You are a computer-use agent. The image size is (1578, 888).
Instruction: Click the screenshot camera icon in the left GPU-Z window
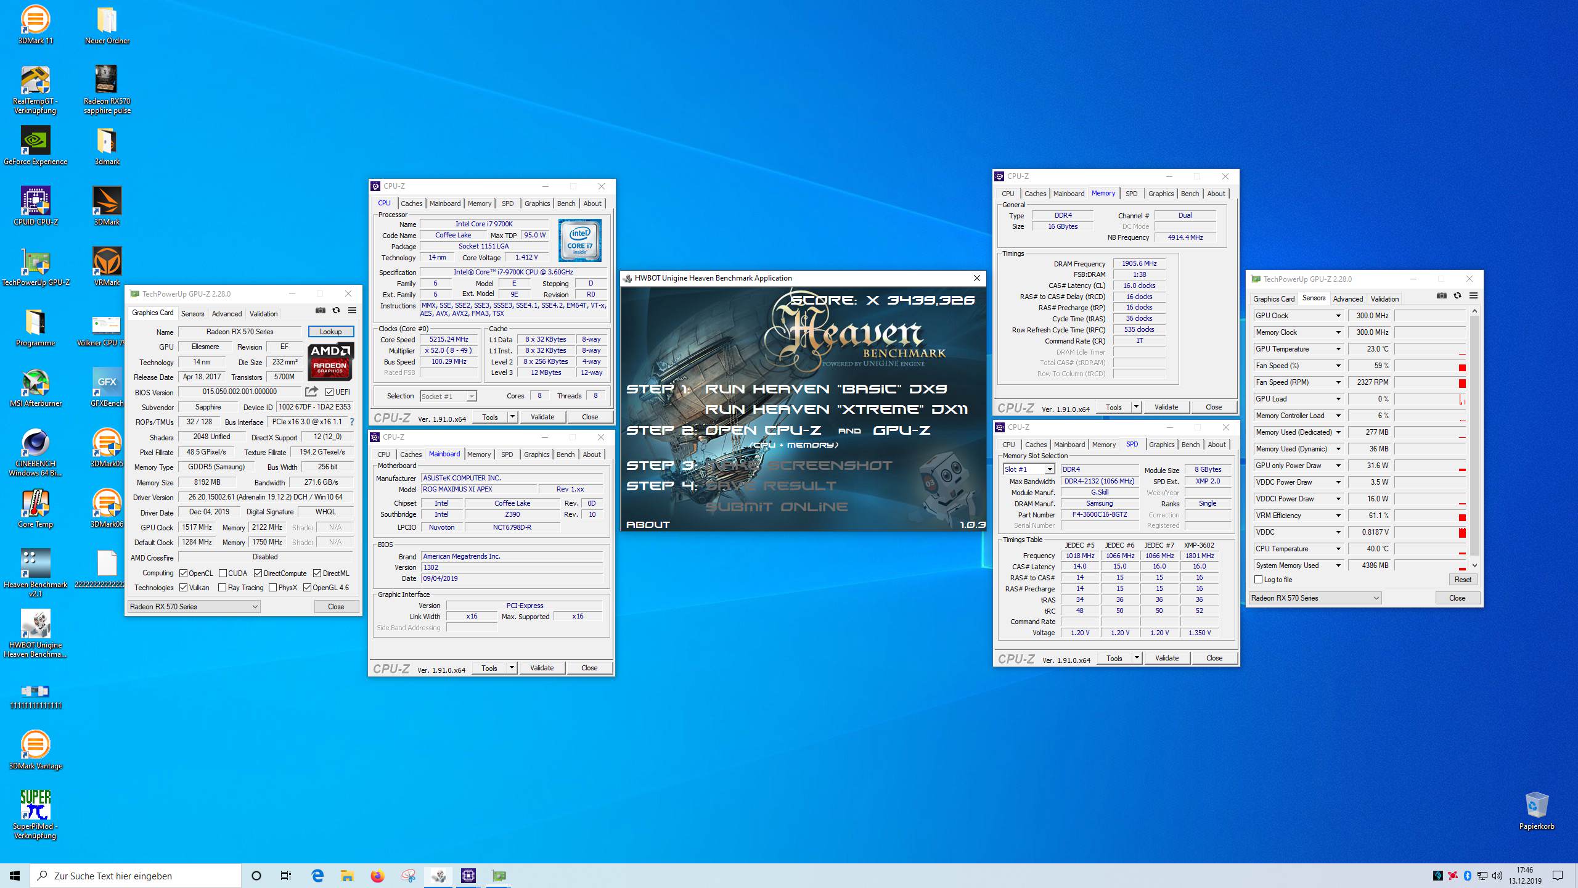tap(321, 311)
